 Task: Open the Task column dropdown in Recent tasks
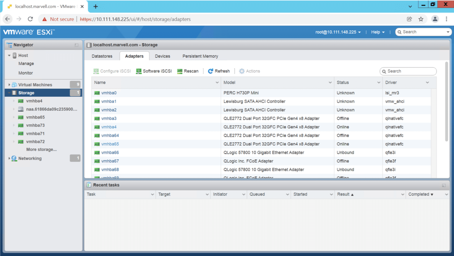pyautogui.click(x=152, y=195)
